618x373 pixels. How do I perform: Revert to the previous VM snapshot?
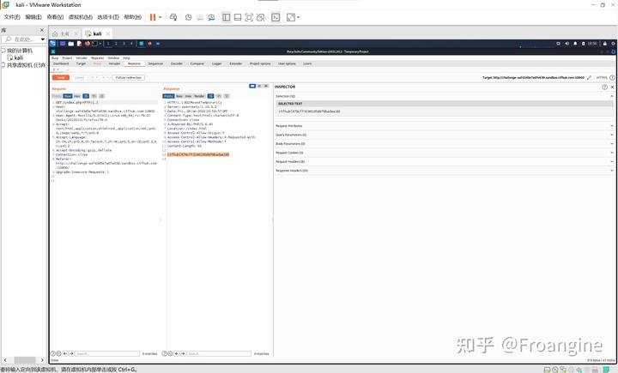click(200, 17)
